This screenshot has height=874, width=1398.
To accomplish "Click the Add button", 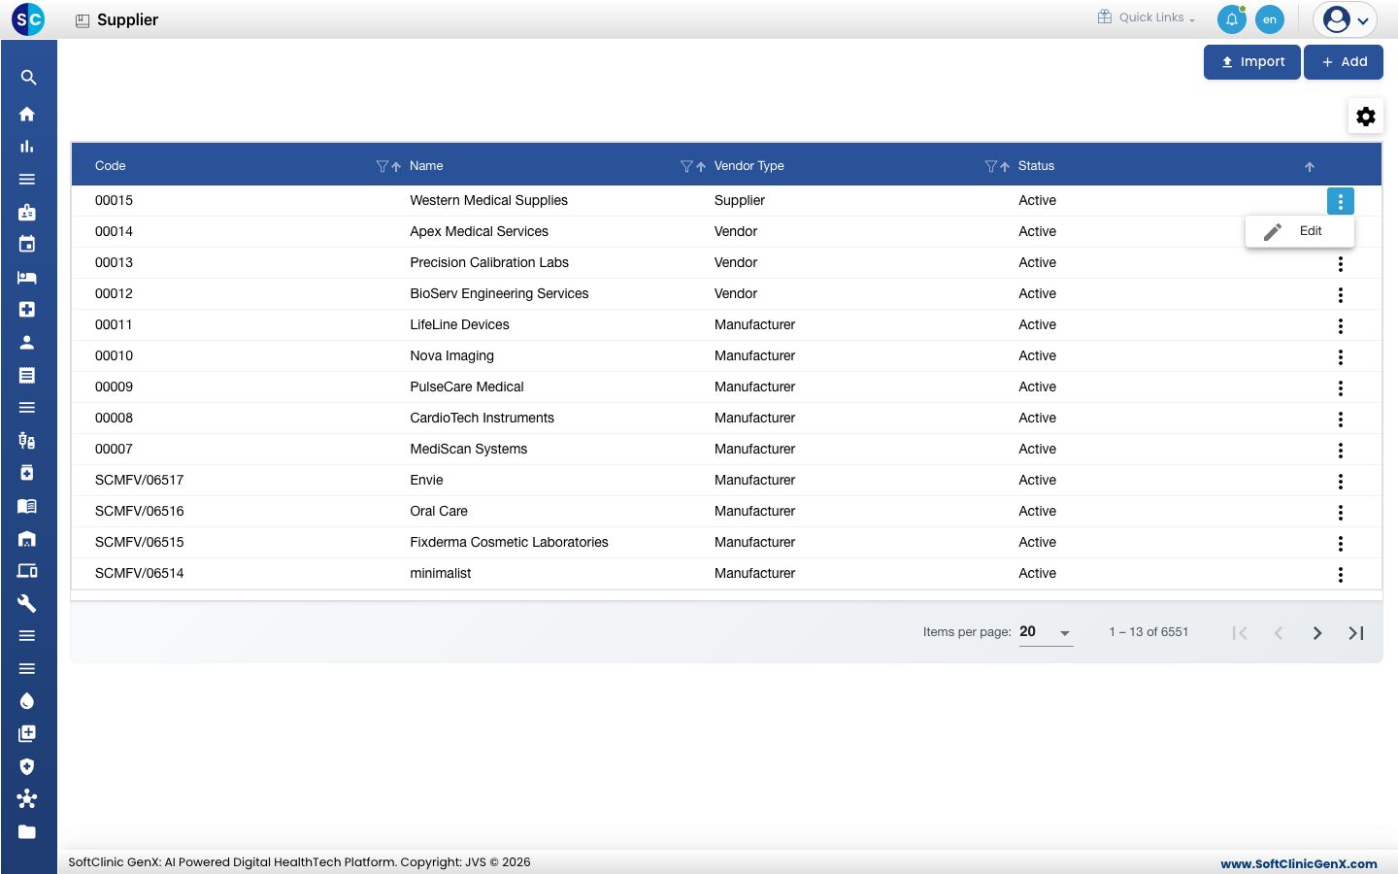I will 1344,62.
